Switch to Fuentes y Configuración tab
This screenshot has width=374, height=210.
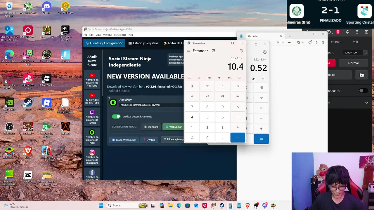(104, 43)
